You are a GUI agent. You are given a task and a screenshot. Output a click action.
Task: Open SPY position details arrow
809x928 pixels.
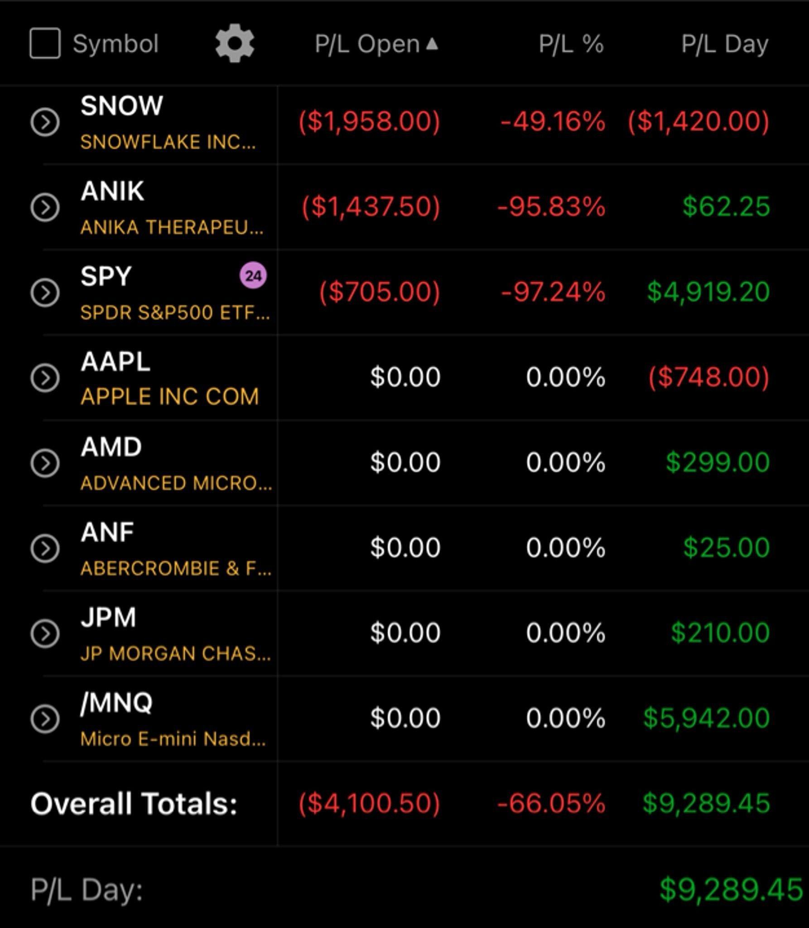[45, 292]
